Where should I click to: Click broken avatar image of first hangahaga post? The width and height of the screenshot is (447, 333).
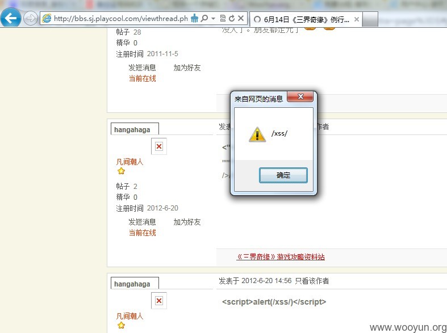click(x=159, y=146)
